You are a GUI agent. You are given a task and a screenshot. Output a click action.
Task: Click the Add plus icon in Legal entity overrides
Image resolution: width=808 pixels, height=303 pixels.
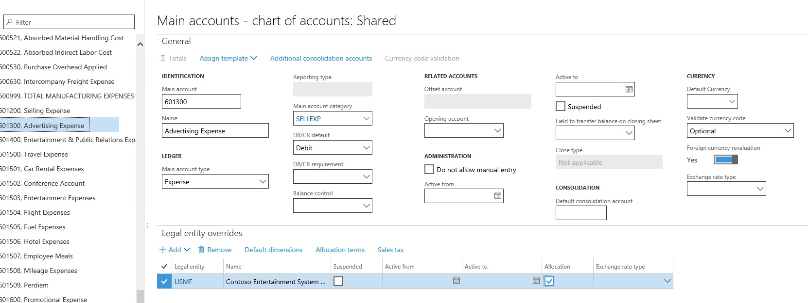pos(163,250)
